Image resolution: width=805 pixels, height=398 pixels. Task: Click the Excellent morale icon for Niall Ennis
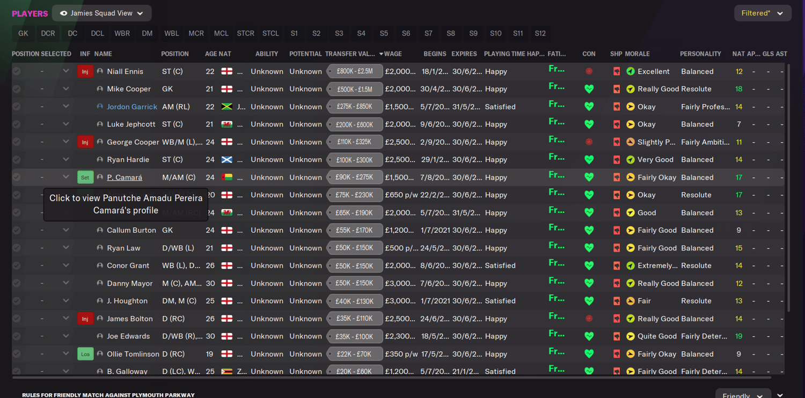tap(631, 71)
